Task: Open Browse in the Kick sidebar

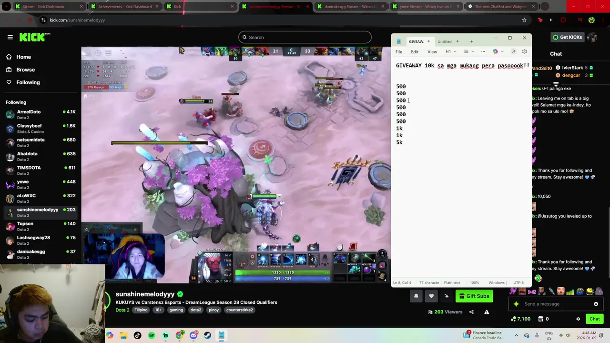Action: pos(25,70)
